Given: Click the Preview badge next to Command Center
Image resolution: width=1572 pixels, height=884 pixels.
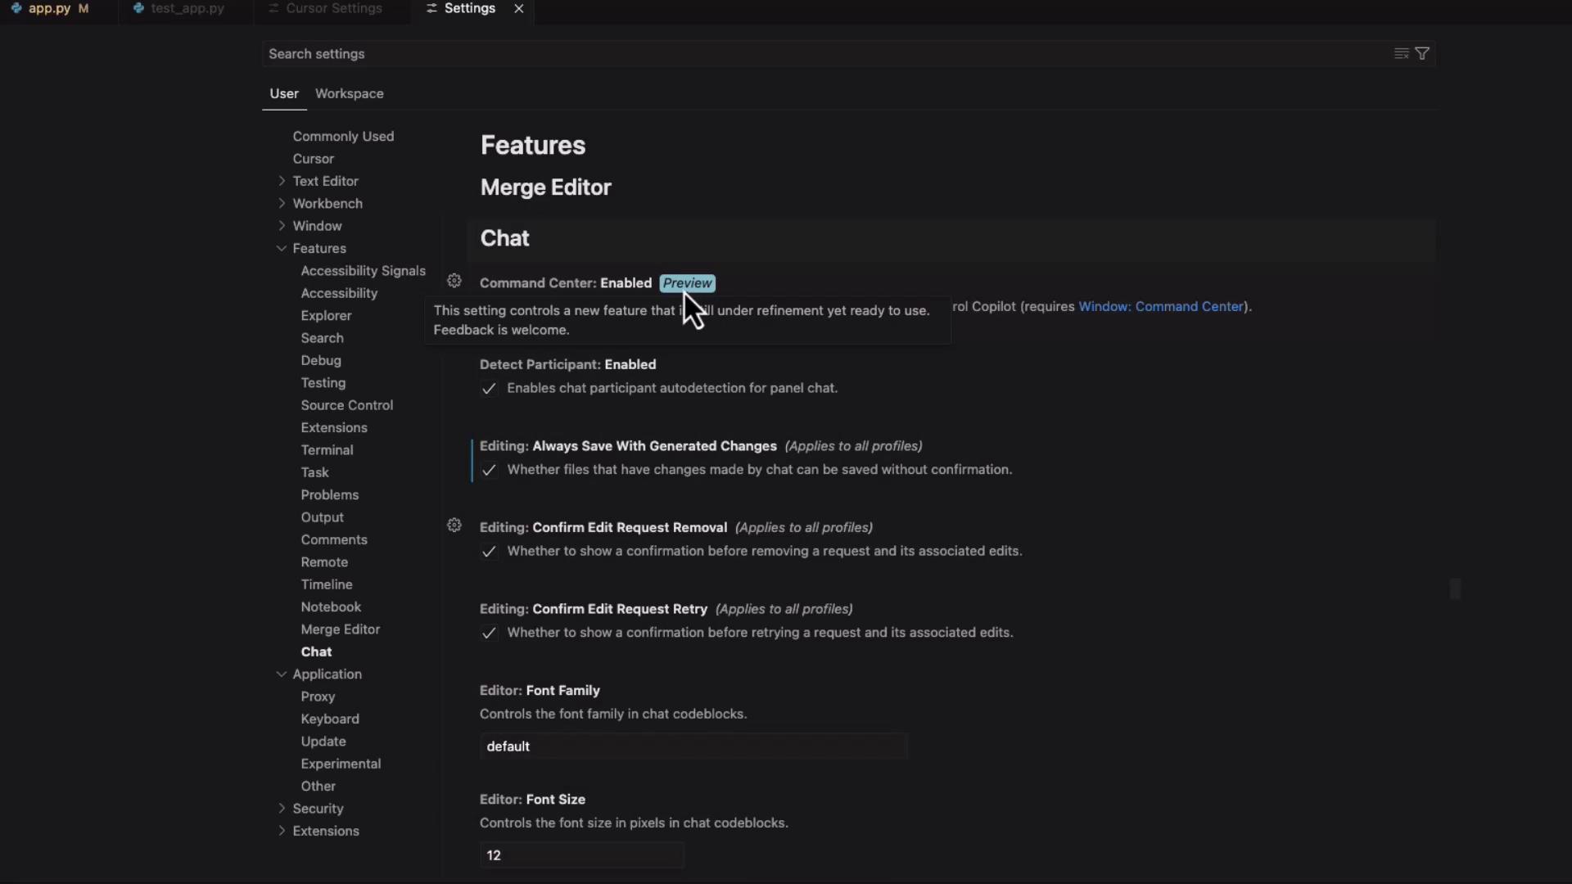Looking at the screenshot, I should click(x=687, y=283).
